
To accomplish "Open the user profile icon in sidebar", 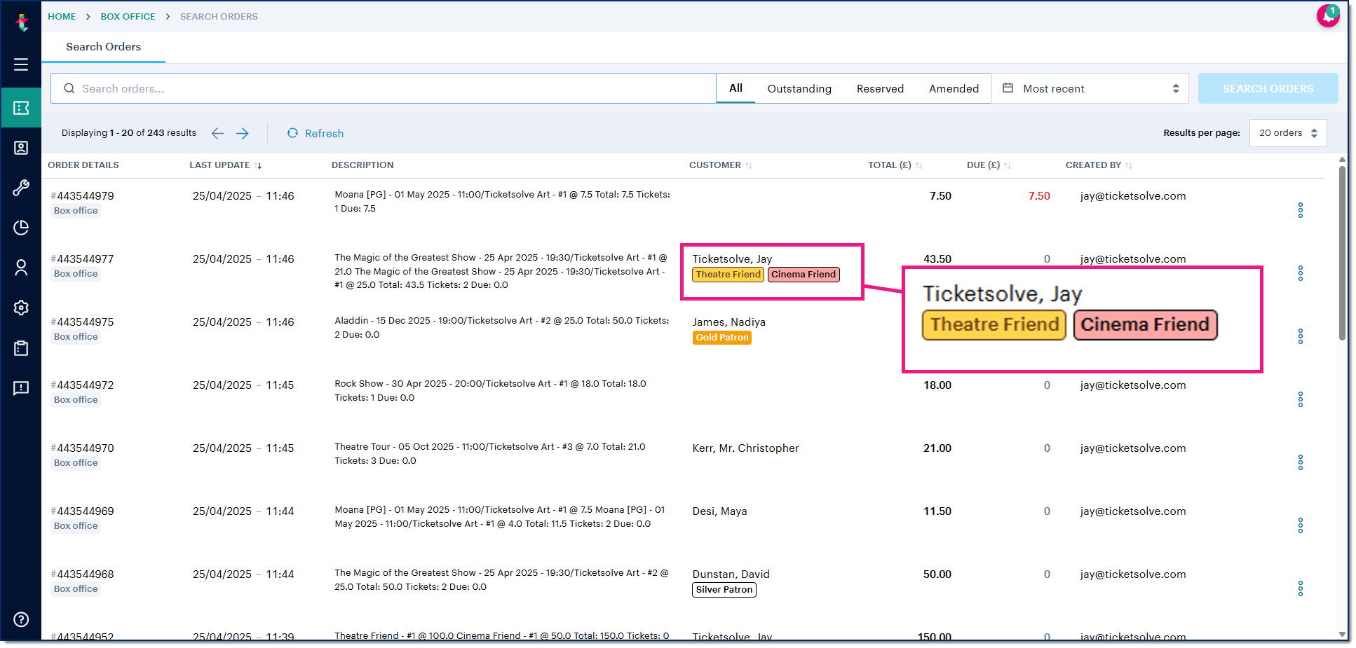I will coord(21,268).
